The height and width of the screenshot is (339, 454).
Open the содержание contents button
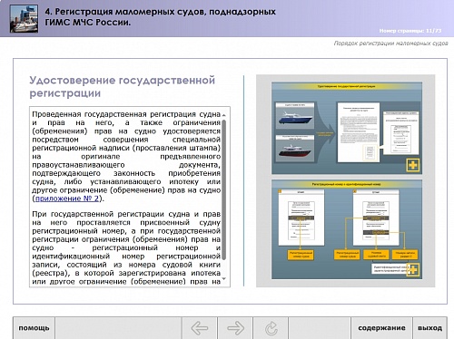[381, 328]
